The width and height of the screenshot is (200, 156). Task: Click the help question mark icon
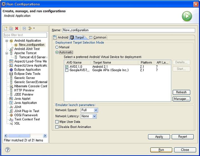[x=7, y=150]
